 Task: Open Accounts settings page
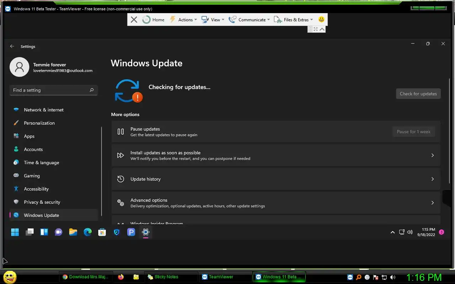click(54, 149)
